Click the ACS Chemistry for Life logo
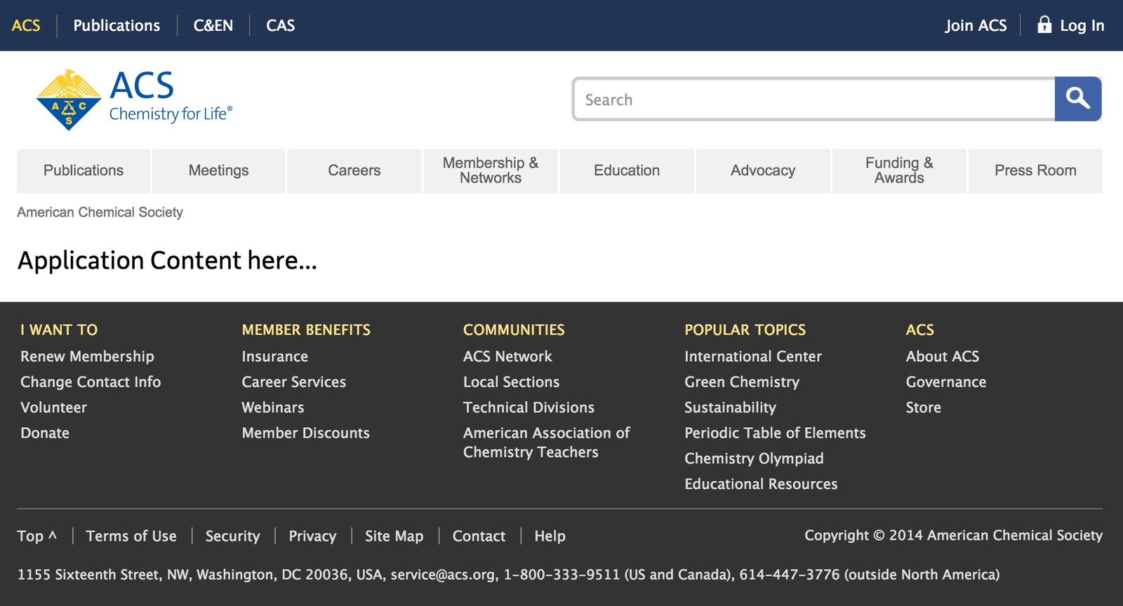1123x606 pixels. coord(134,100)
